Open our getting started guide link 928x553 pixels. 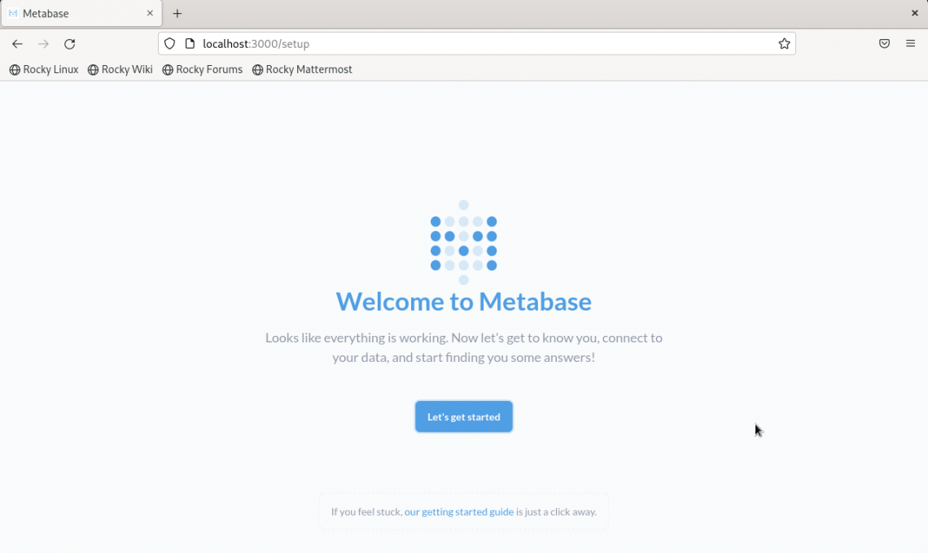click(459, 512)
